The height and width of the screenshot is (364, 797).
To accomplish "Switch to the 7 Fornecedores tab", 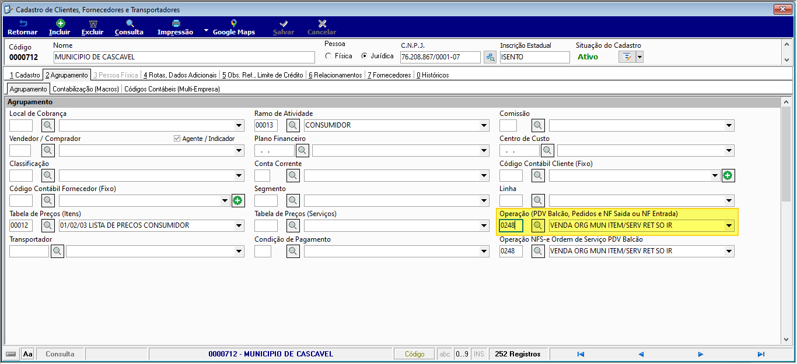I will [x=389, y=75].
